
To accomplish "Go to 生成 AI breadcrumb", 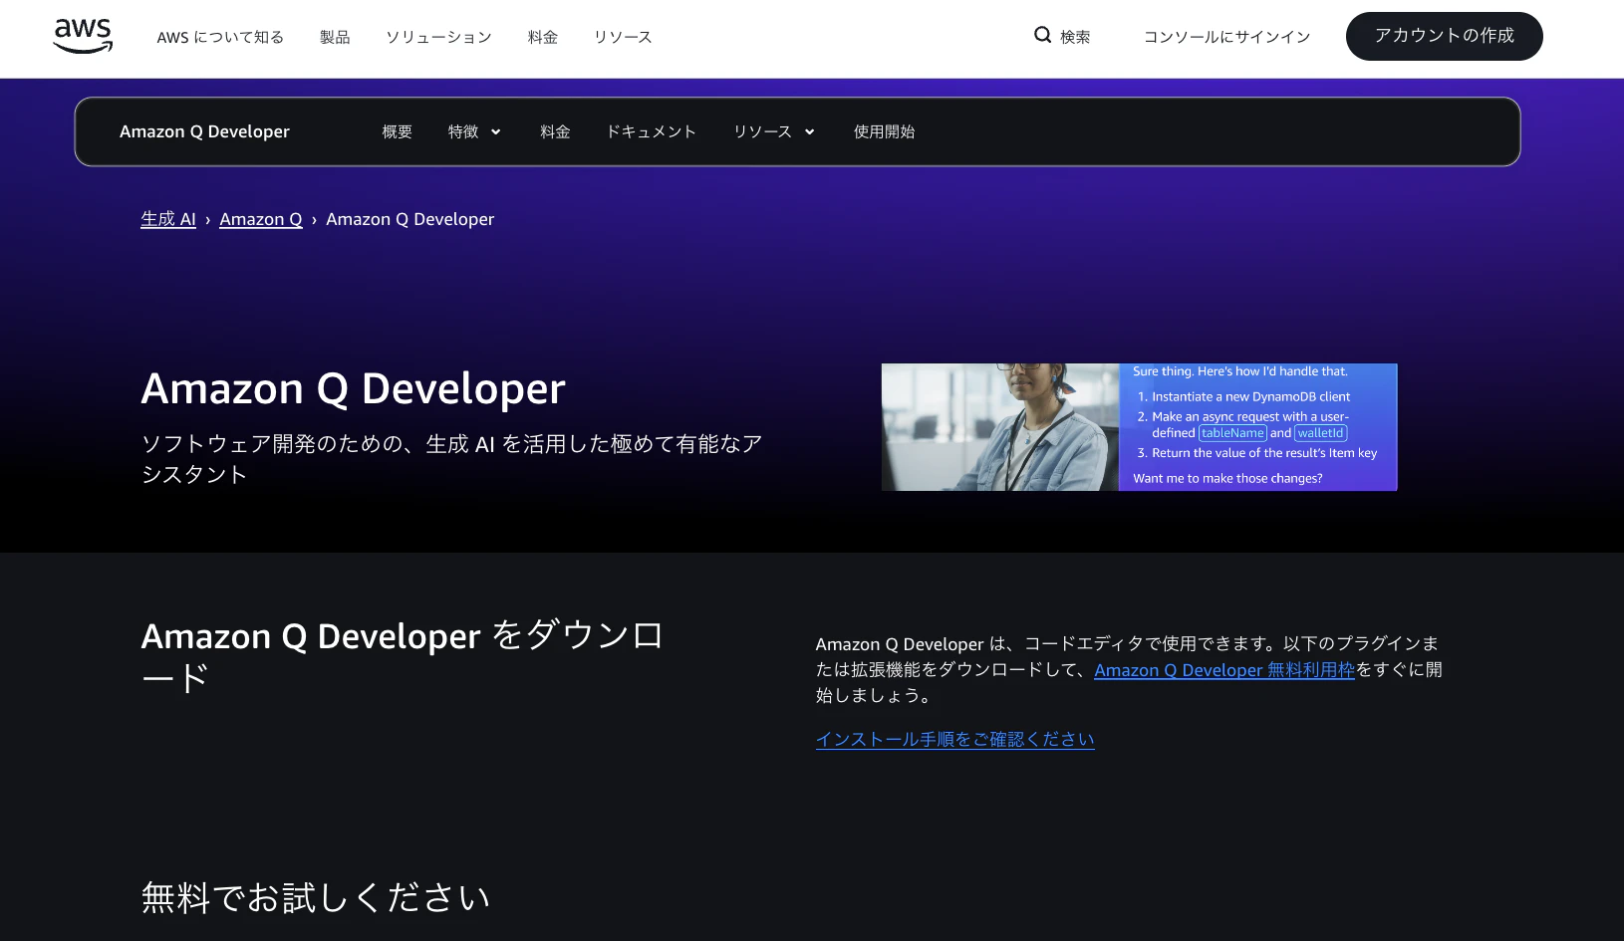I will pyautogui.click(x=168, y=219).
